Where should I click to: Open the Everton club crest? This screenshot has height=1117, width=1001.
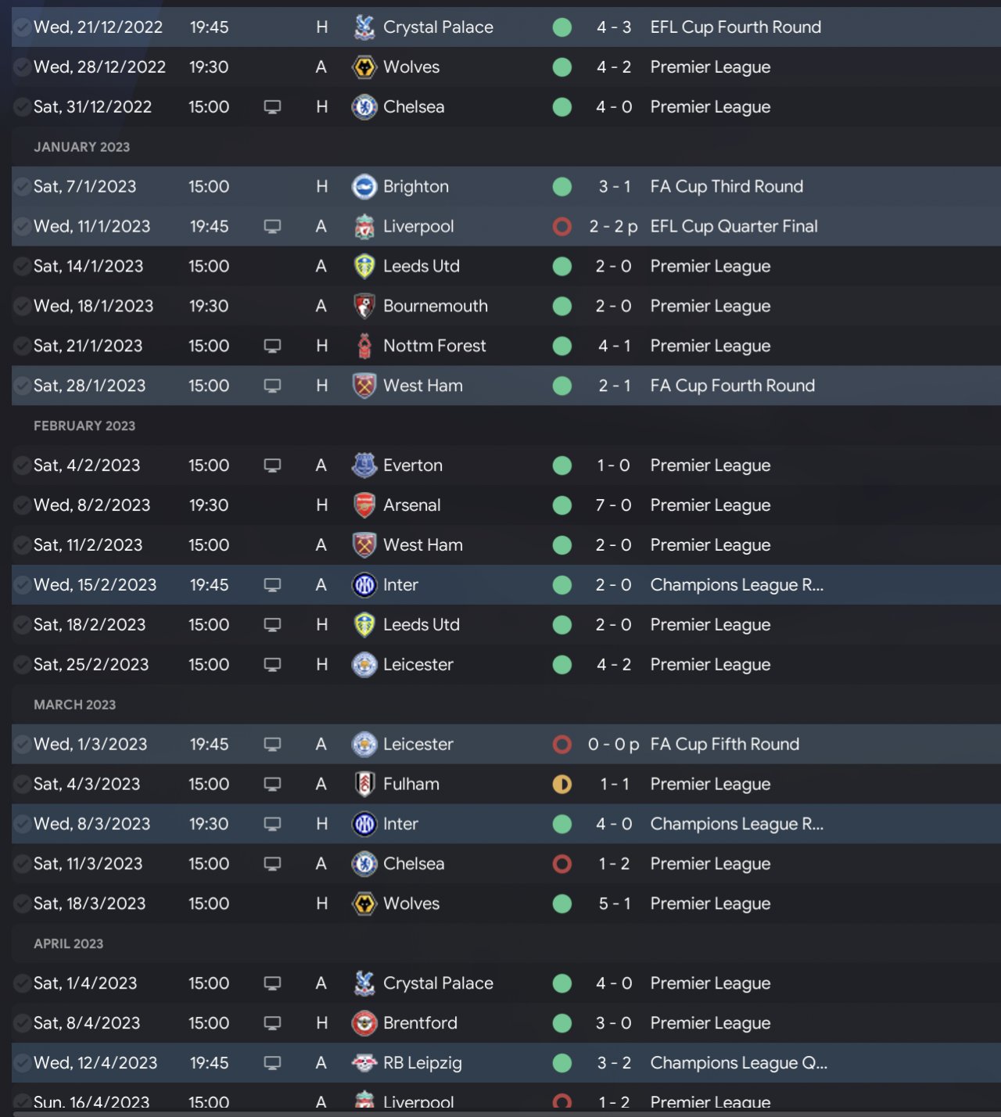point(364,465)
